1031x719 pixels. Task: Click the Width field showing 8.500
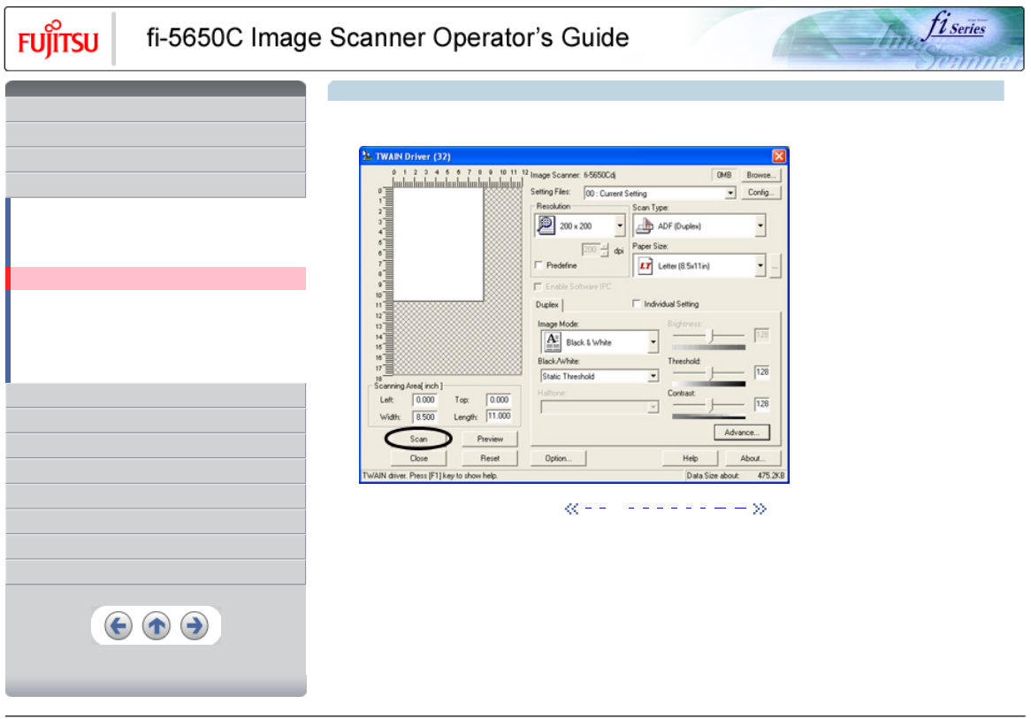(x=424, y=417)
